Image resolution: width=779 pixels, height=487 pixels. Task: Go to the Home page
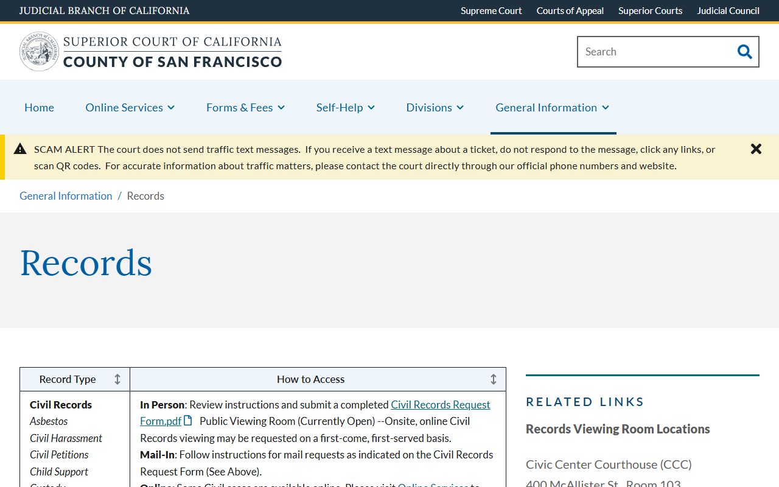tap(39, 107)
